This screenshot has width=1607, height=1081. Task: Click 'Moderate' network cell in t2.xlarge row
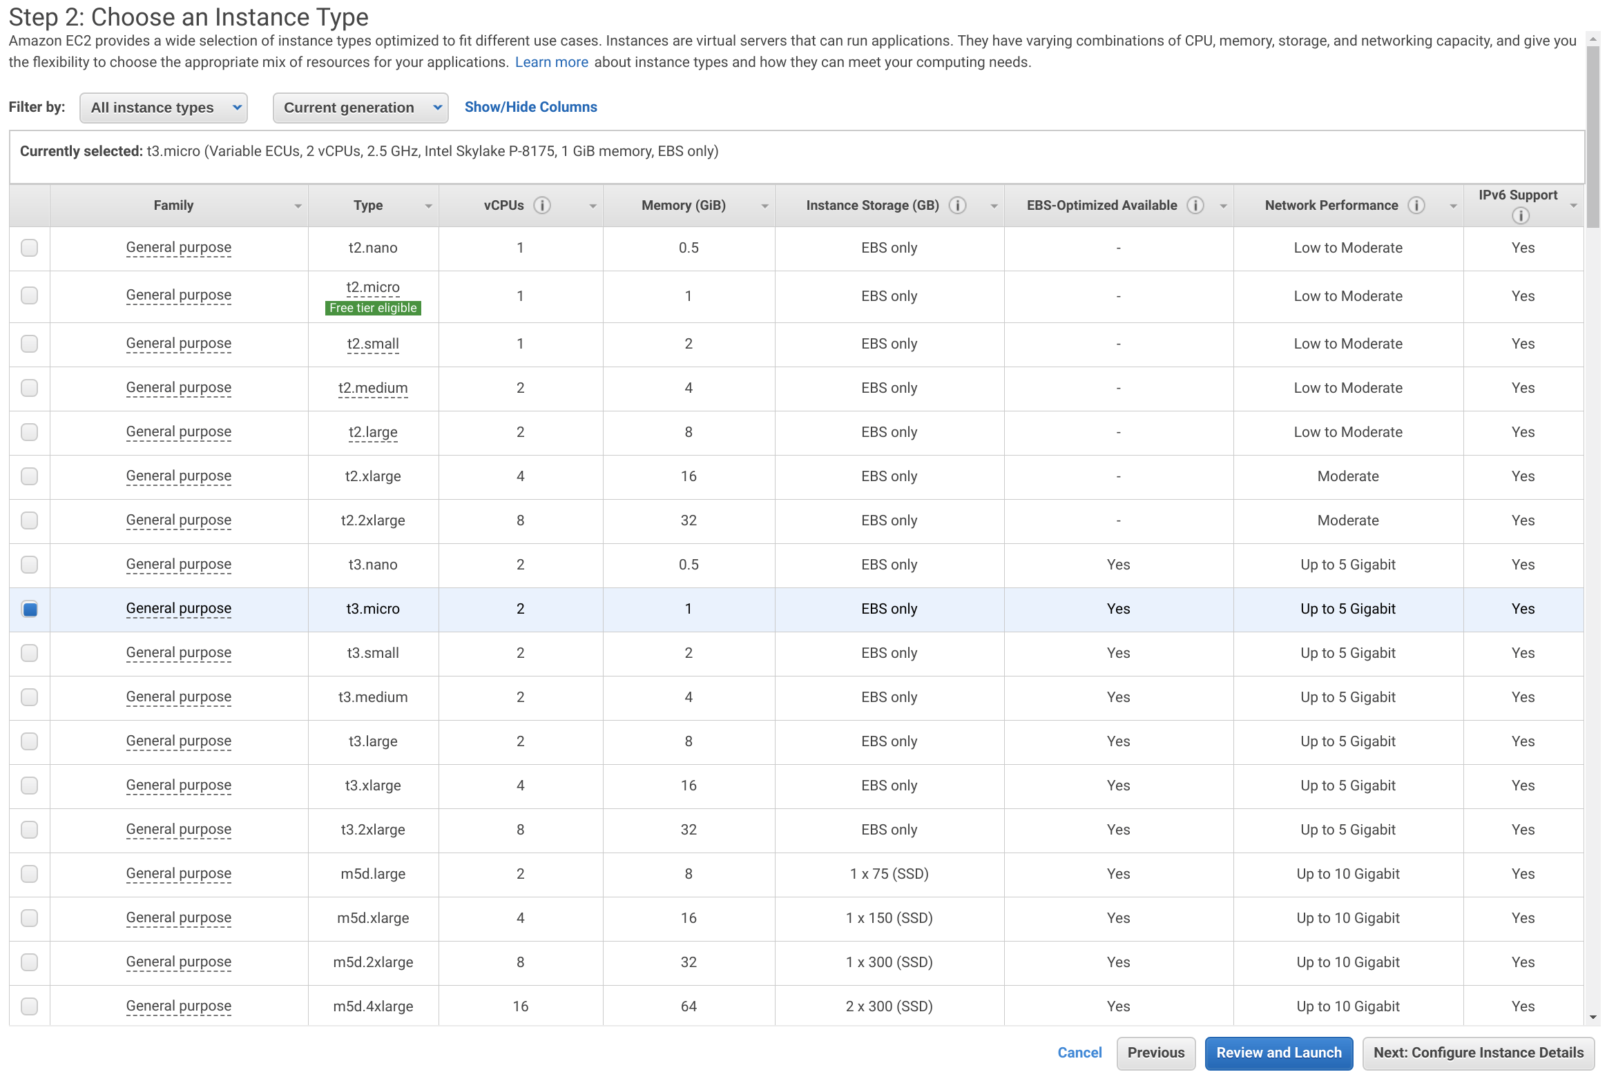[1348, 476]
